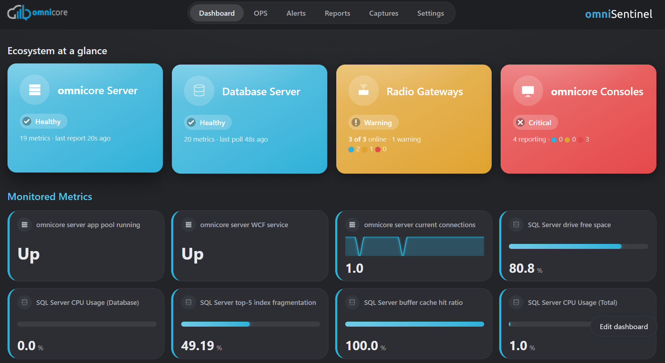The image size is (665, 363).
Task: Click the Warning exclamation icon on Radio Gateways
Action: [x=356, y=123]
